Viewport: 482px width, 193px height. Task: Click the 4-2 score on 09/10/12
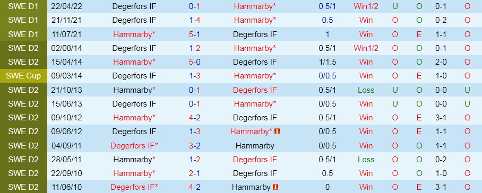point(195,118)
